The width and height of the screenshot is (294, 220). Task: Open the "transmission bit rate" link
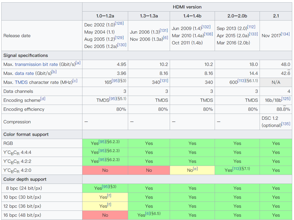click(x=36, y=64)
